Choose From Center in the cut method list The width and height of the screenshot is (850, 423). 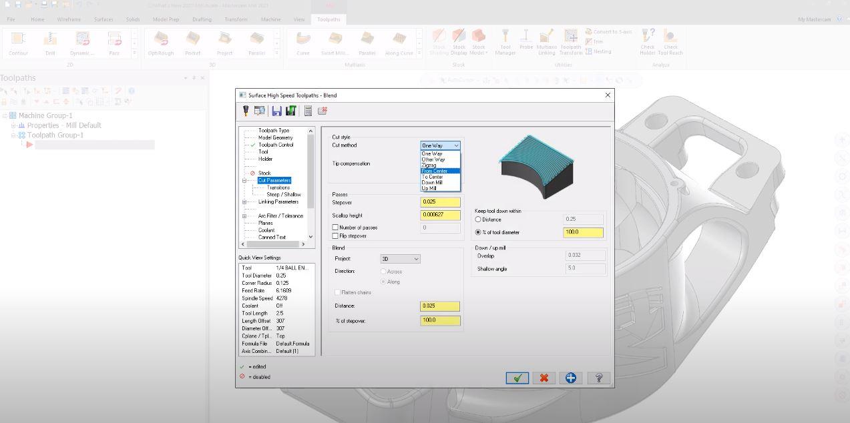coord(440,171)
